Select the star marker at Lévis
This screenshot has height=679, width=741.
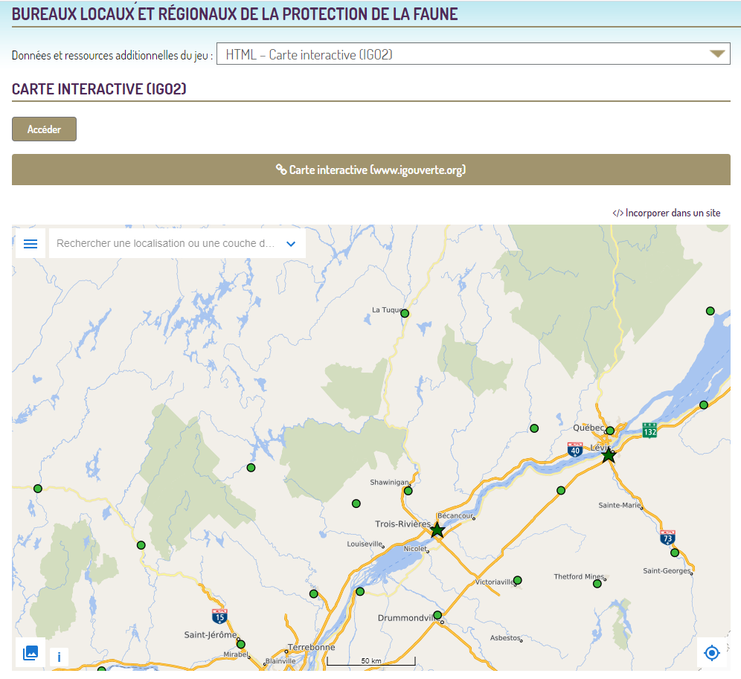[x=609, y=455]
